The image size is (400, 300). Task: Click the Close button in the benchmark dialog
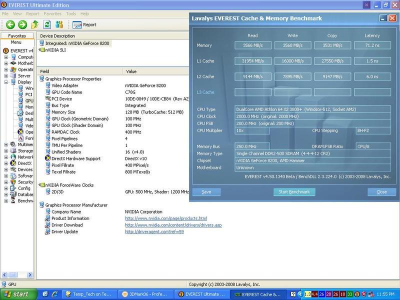click(381, 192)
